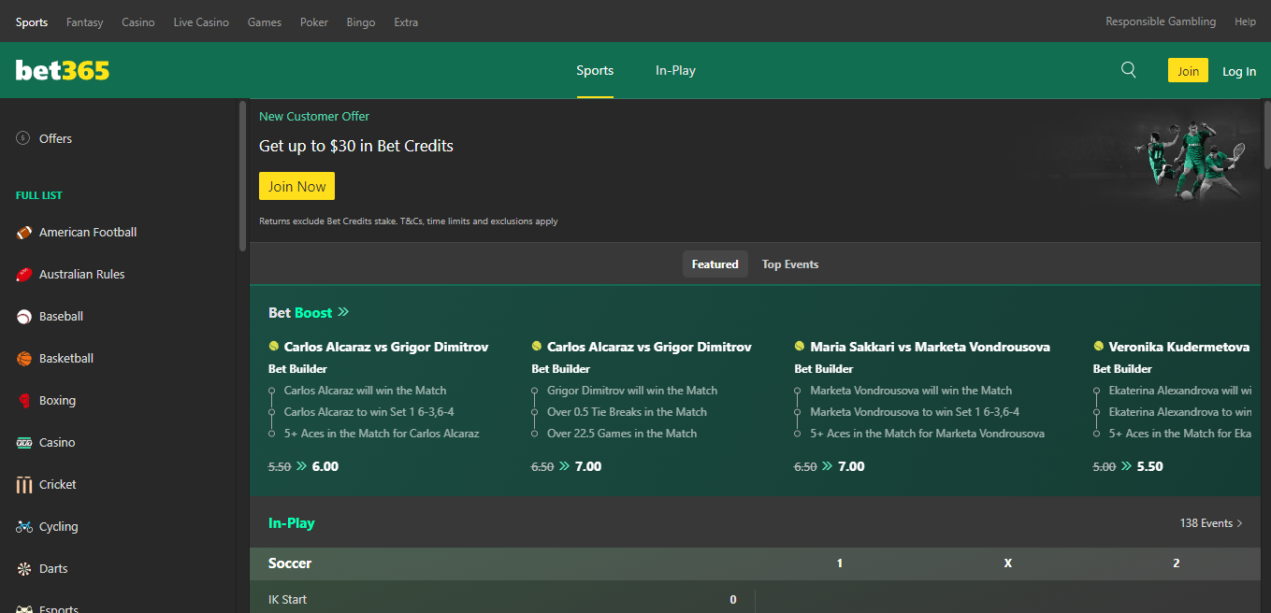This screenshot has width=1271, height=613.
Task: Open Casino in the top menu
Action: (x=138, y=21)
